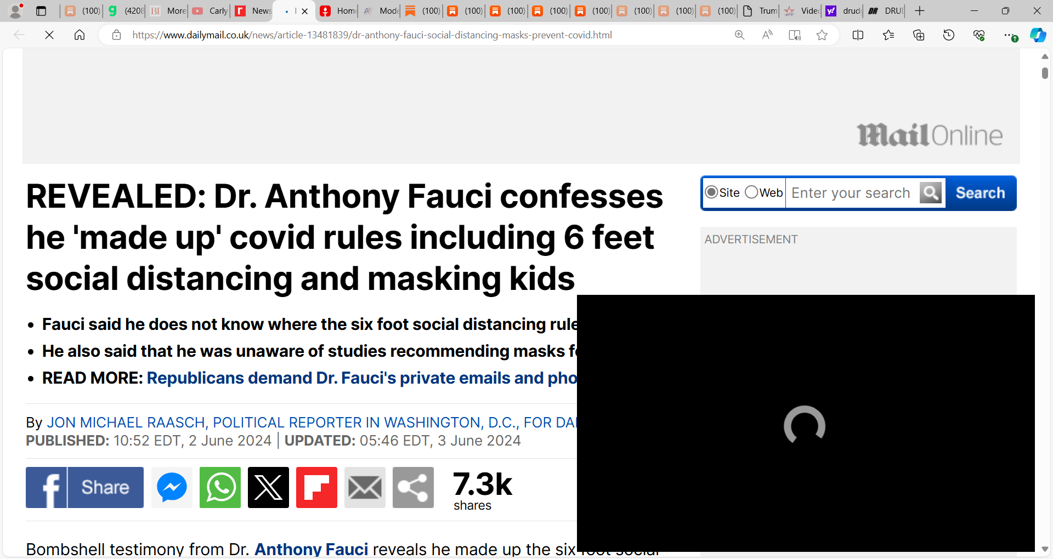Follow the Anthony Fauci topic link
This screenshot has width=1053, height=559.
coord(311,549)
